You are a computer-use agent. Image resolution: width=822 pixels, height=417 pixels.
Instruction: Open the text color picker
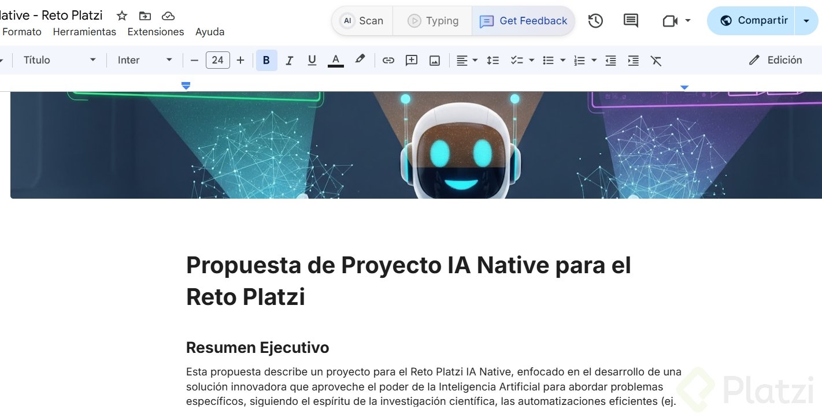(x=336, y=60)
